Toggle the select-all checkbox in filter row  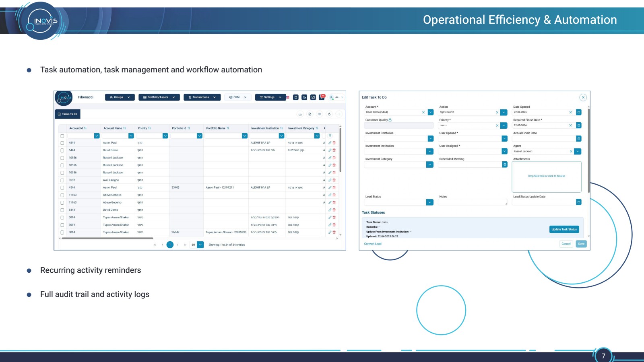(x=62, y=136)
